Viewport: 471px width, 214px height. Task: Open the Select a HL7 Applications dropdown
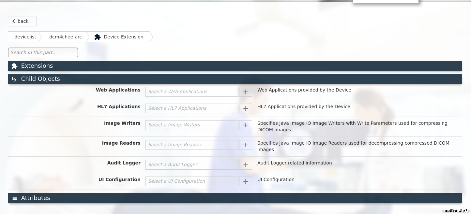192,108
